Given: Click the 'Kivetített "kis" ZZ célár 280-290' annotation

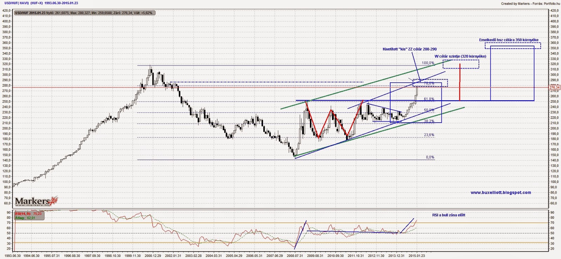Looking at the screenshot, I should click(410, 49).
